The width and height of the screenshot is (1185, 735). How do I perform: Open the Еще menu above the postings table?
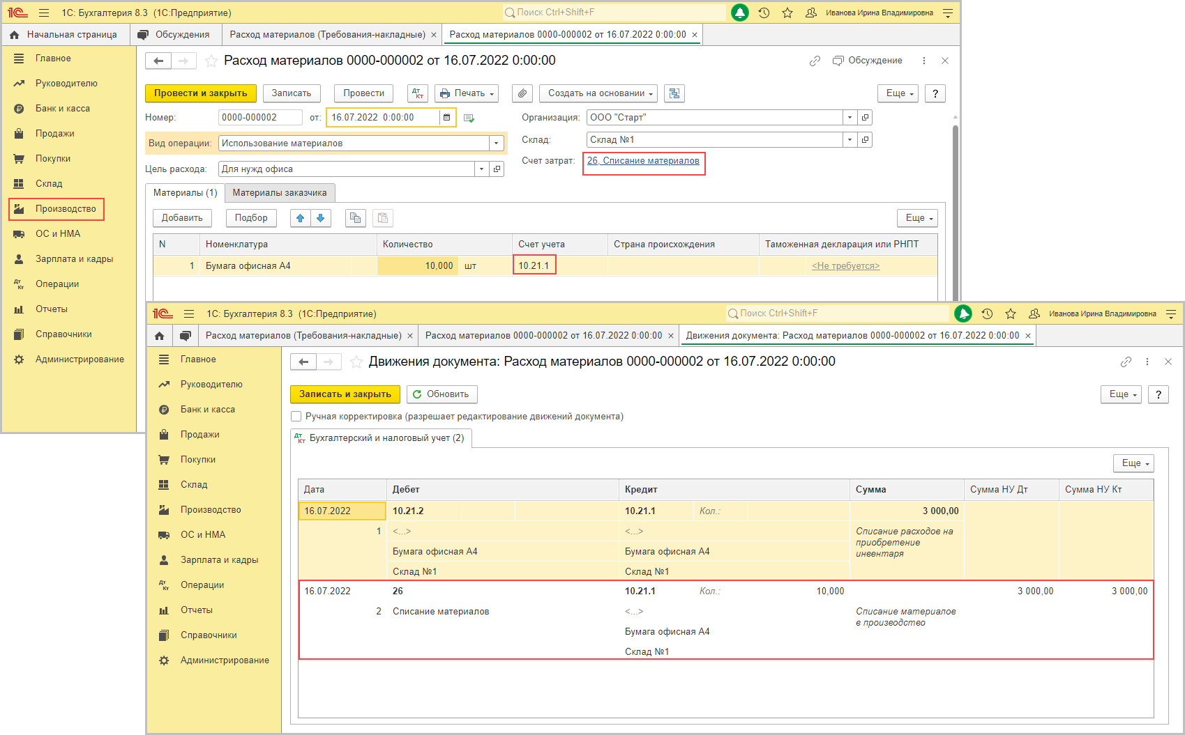point(1134,463)
